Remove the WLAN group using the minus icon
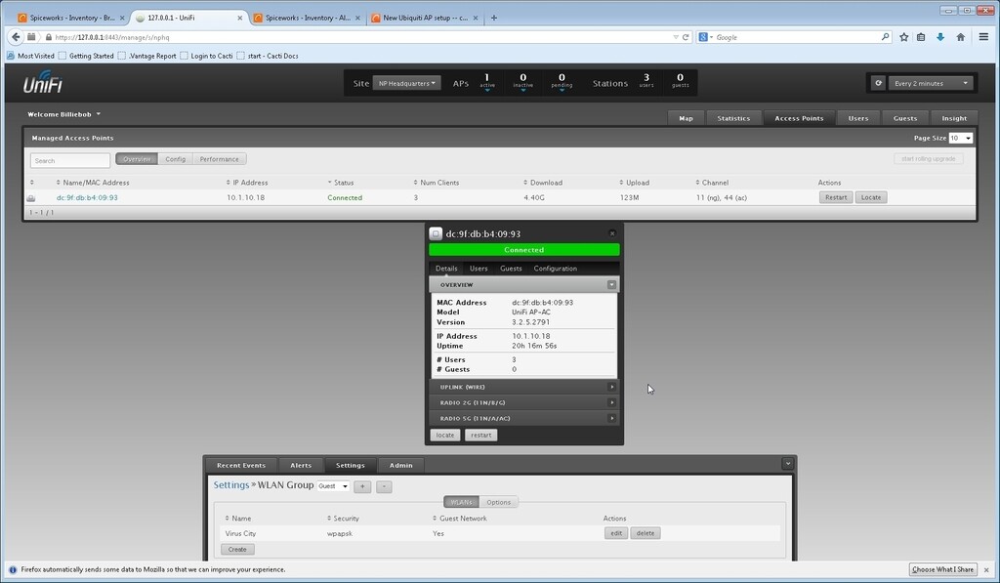The image size is (1000, 583). tap(384, 485)
